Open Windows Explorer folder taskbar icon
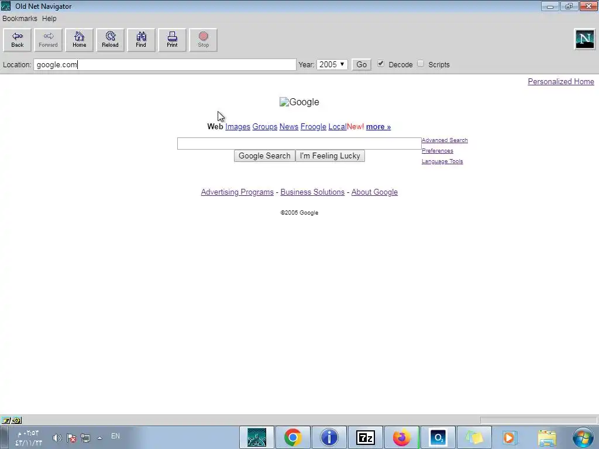 [x=547, y=437]
